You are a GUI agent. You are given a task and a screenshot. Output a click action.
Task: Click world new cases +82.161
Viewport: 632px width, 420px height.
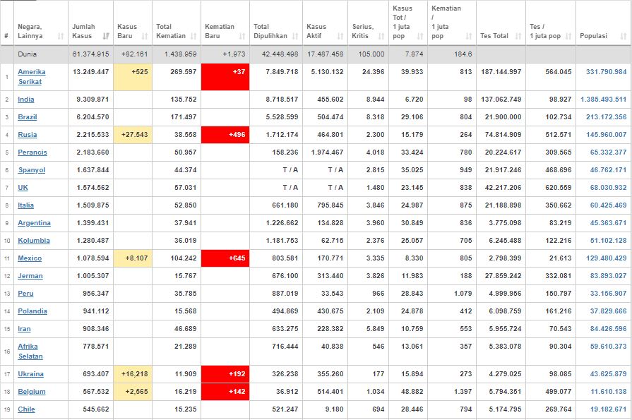(x=134, y=54)
